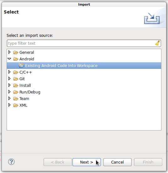This screenshot has width=168, height=173.
Task: Click the General folder icon
Action: click(x=16, y=53)
